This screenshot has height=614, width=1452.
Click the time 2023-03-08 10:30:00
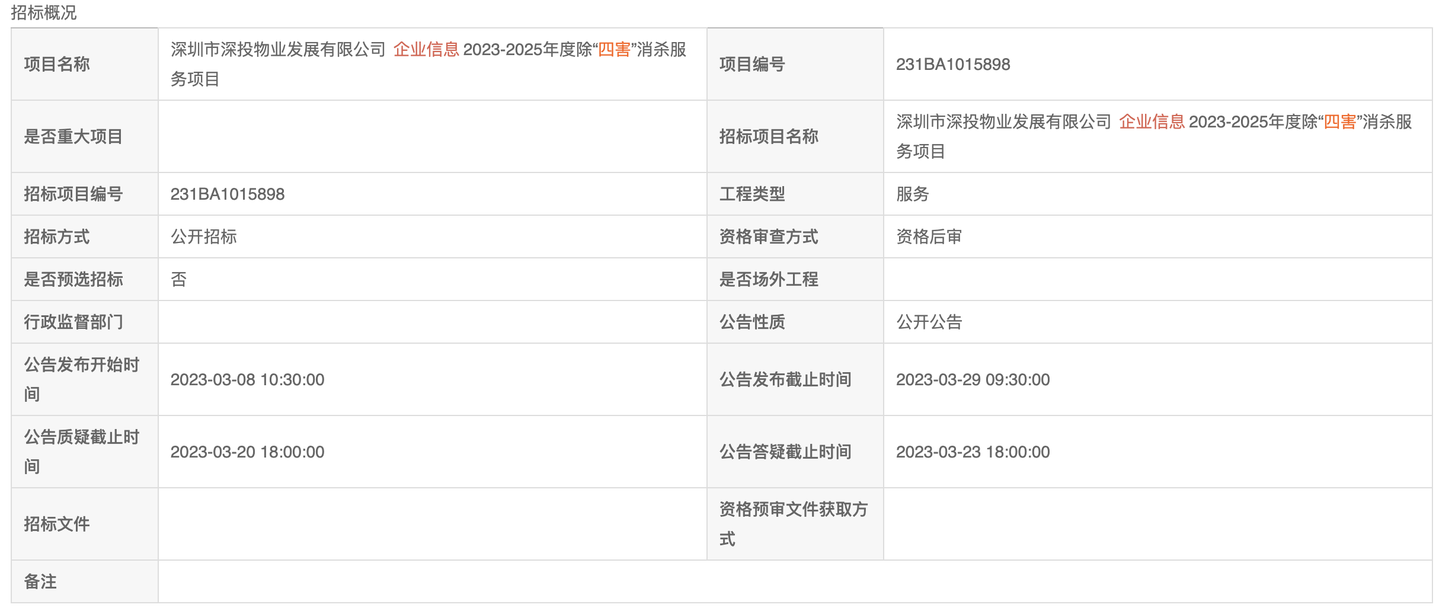247,379
